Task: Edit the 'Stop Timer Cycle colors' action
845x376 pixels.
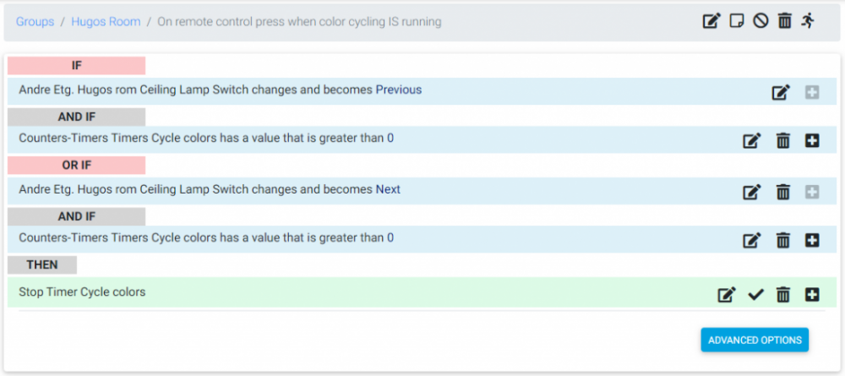Action: tap(726, 295)
